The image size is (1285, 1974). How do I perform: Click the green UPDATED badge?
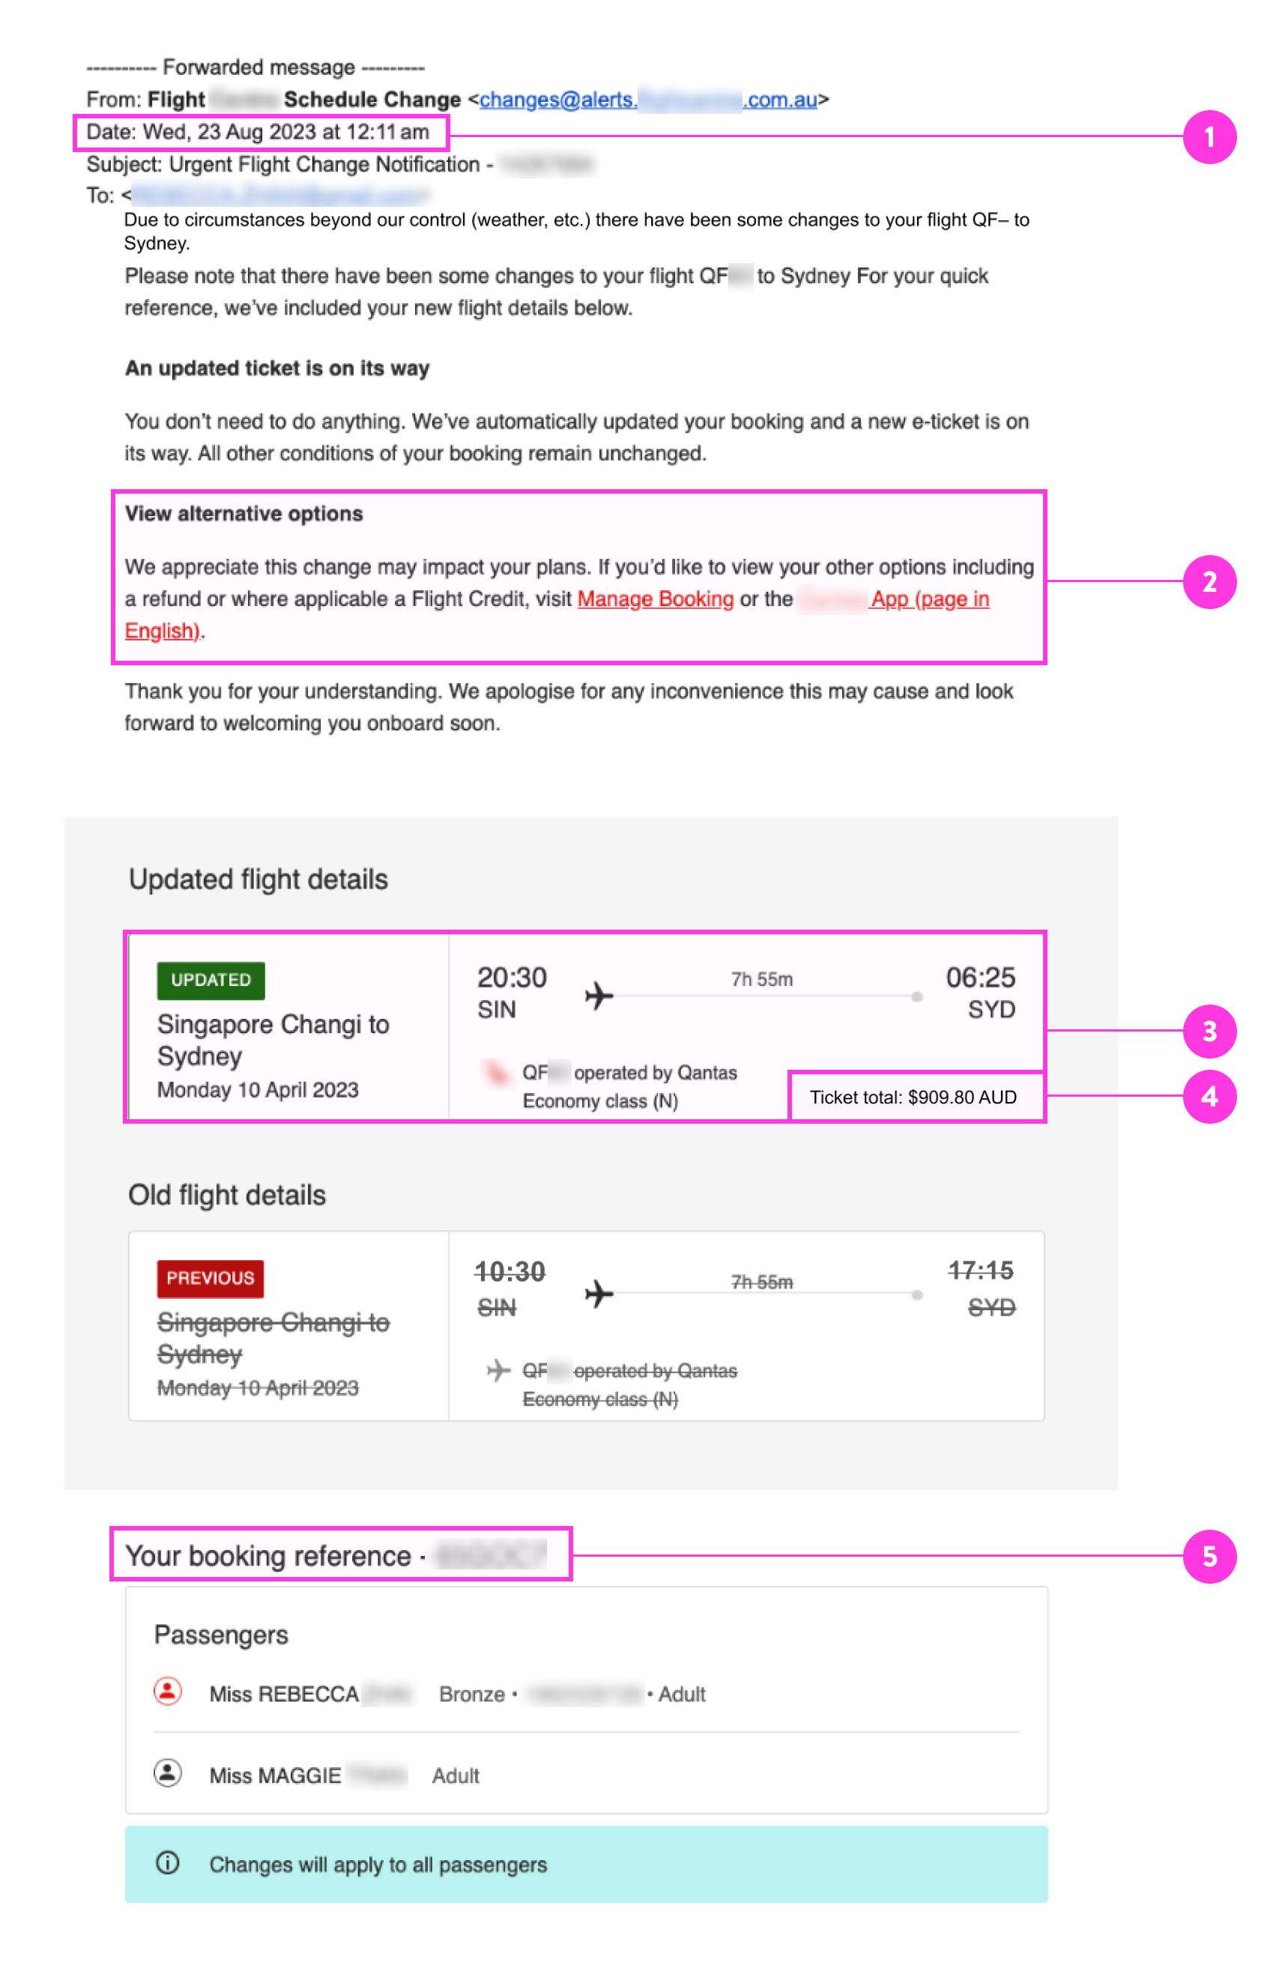tap(211, 980)
